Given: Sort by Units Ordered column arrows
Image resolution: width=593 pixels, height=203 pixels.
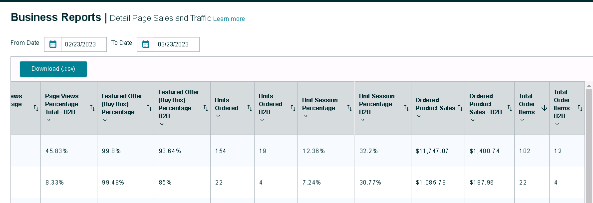Looking at the screenshot, I should [x=249, y=108].
